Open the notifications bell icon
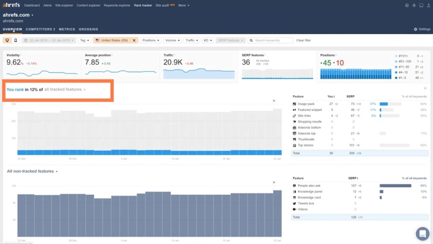The width and height of the screenshot is (433, 244). [414, 5]
